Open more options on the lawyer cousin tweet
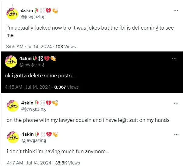Image resolution: width=183 pixels, height=166 pixels. pos(176,103)
